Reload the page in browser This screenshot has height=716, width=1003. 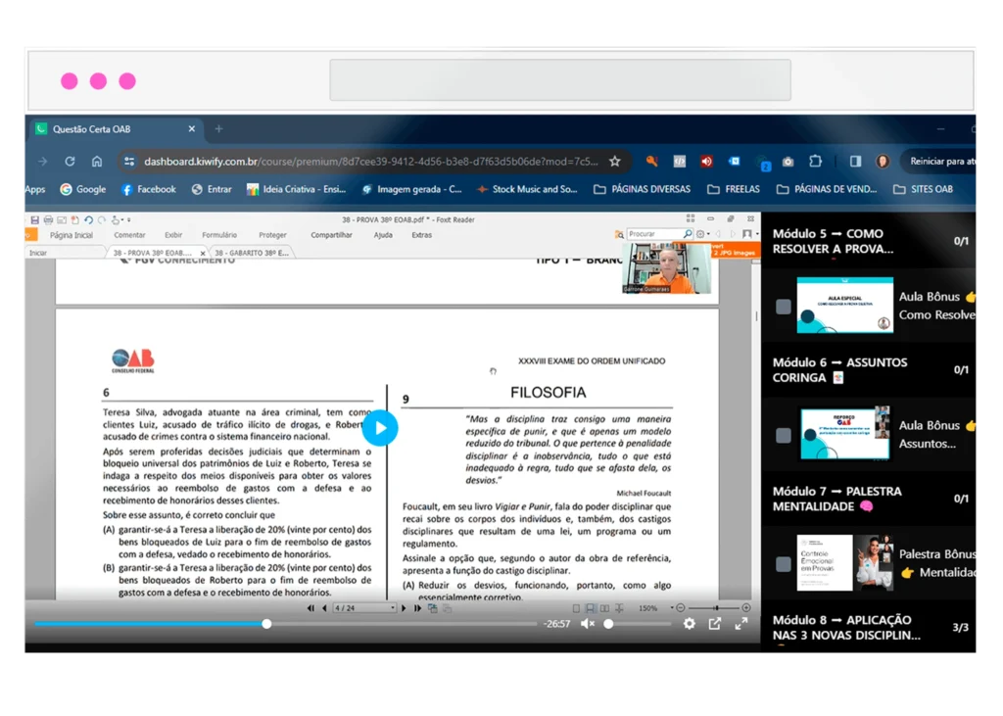(70, 162)
